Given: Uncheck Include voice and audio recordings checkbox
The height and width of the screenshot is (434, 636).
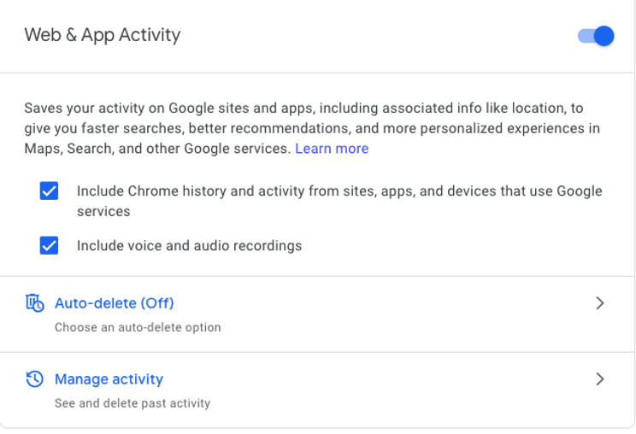Looking at the screenshot, I should pos(50,245).
